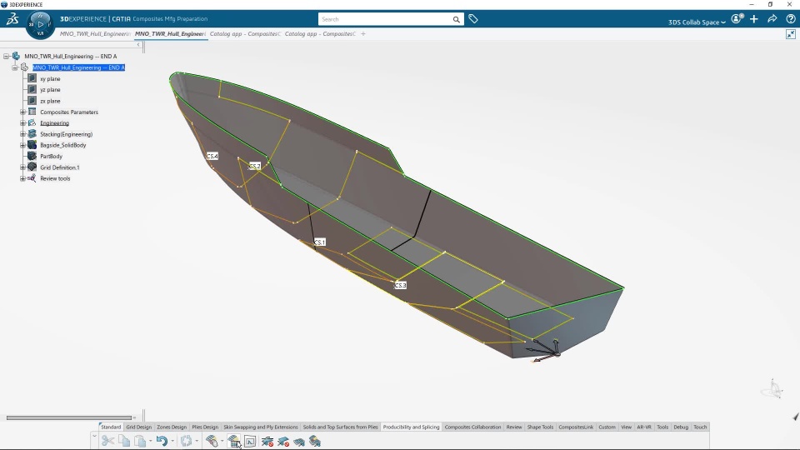Click the tree panel horizontal scrollbar

69,417
